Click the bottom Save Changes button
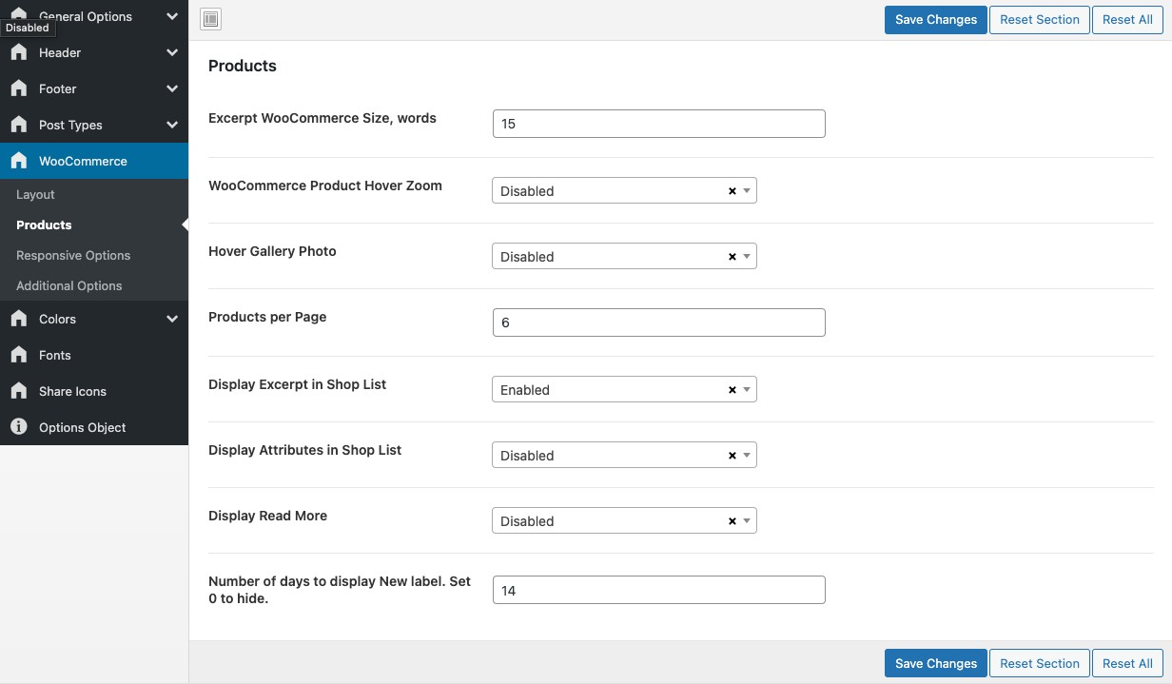Viewport: 1172px width, 684px height. 936,663
